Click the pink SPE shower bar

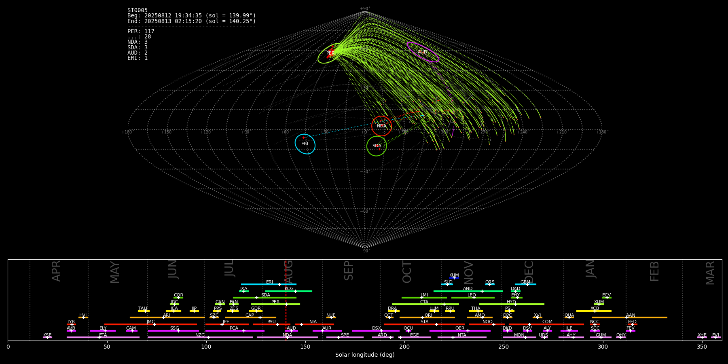click(x=345, y=337)
